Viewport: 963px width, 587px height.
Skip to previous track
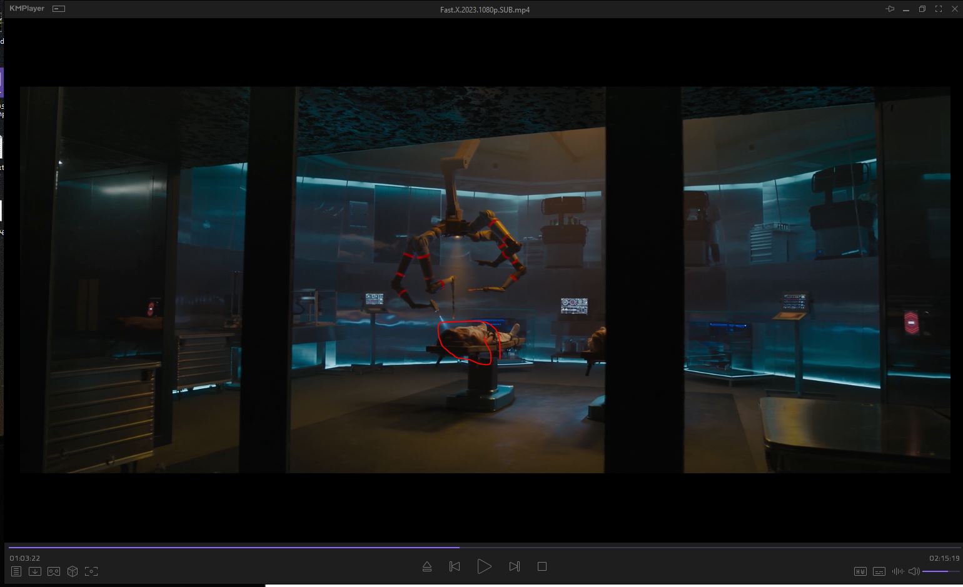[x=455, y=566]
